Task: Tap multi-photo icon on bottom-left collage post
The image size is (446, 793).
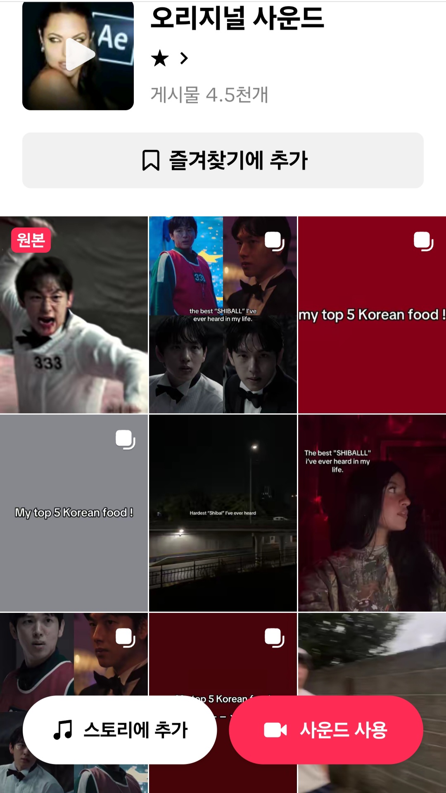Action: pyautogui.click(x=126, y=638)
